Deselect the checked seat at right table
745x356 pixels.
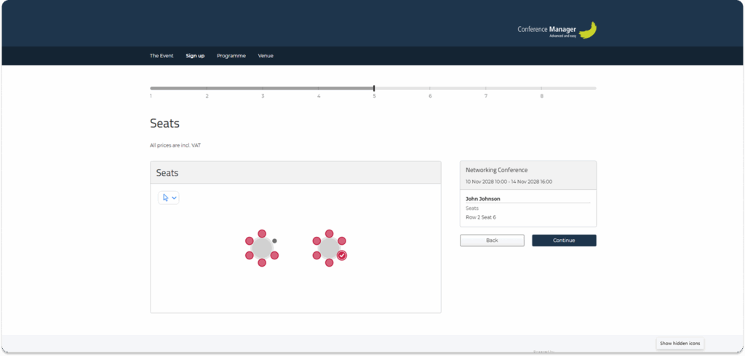tap(342, 255)
